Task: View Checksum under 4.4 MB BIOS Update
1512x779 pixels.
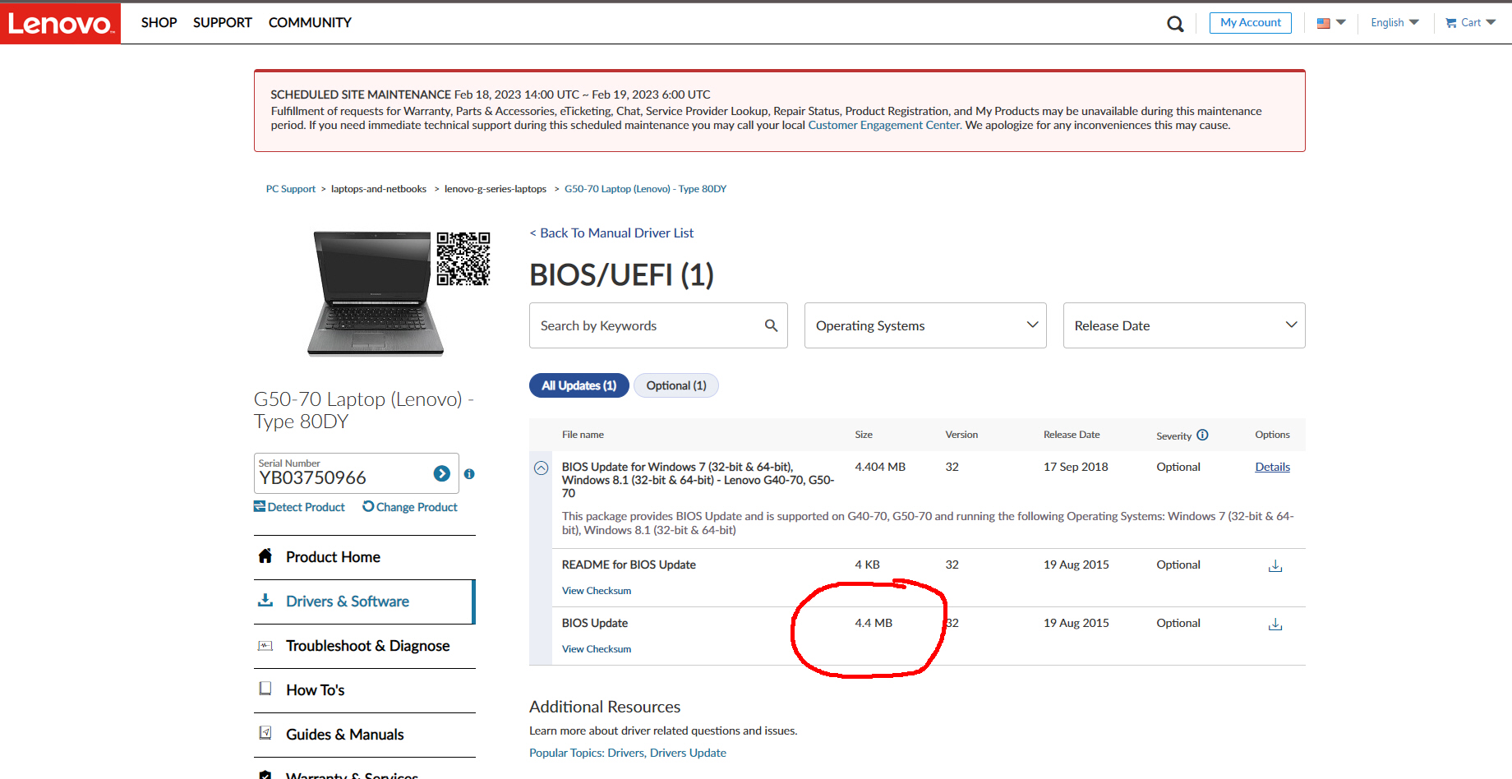Action: 597,649
